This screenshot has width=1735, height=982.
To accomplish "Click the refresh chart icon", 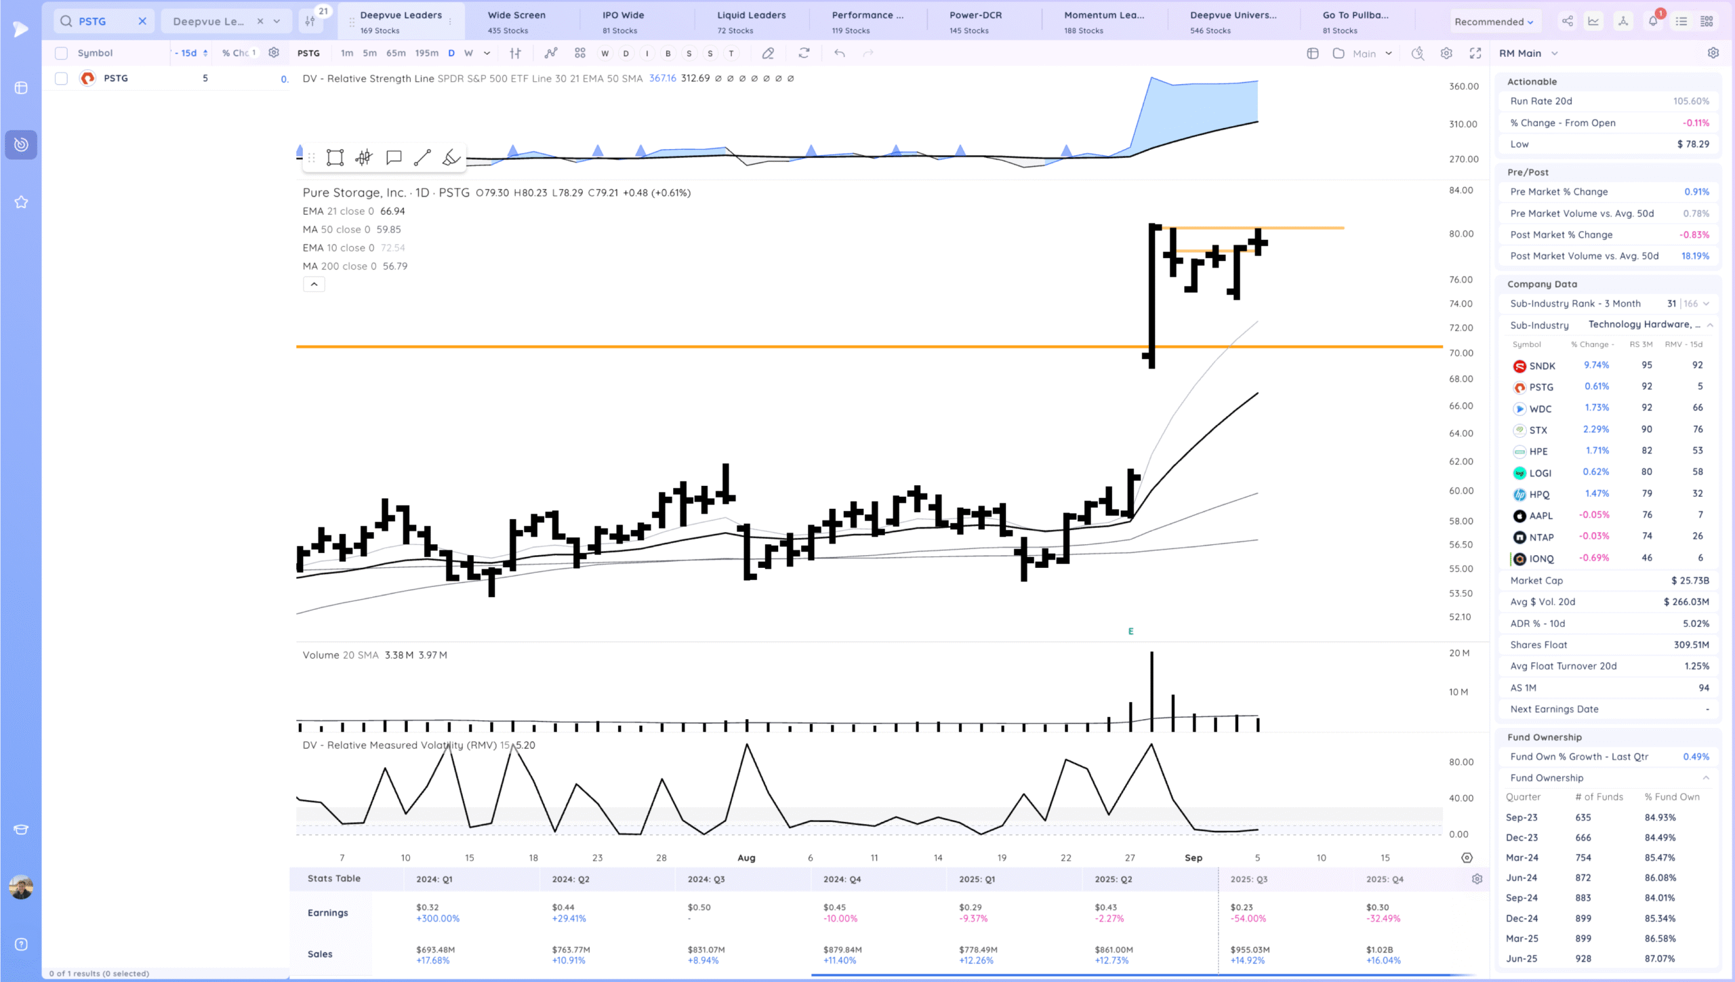I will 804,53.
